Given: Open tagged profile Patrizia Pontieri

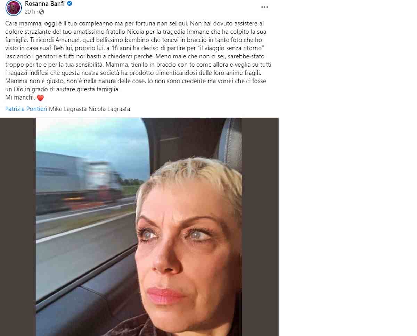Looking at the screenshot, I should click(26, 109).
